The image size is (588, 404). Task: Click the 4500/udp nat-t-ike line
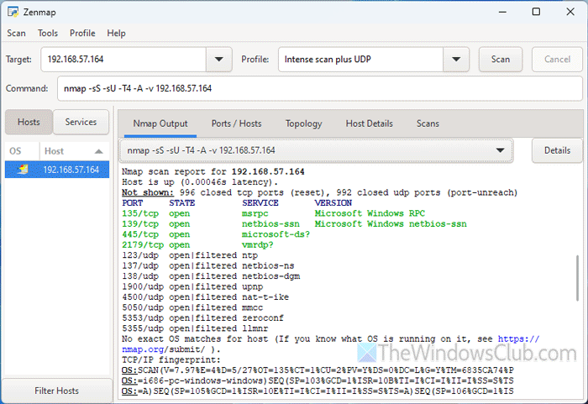pos(206,297)
